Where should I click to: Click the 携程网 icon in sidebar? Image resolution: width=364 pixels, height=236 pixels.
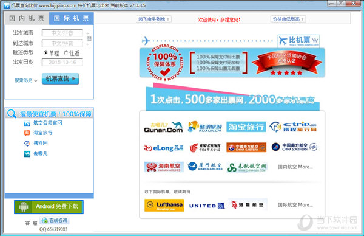(27, 143)
